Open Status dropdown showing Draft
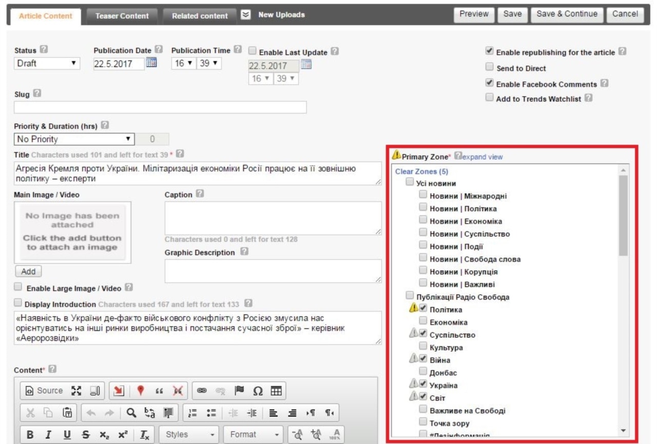The width and height of the screenshot is (657, 444). tap(47, 64)
